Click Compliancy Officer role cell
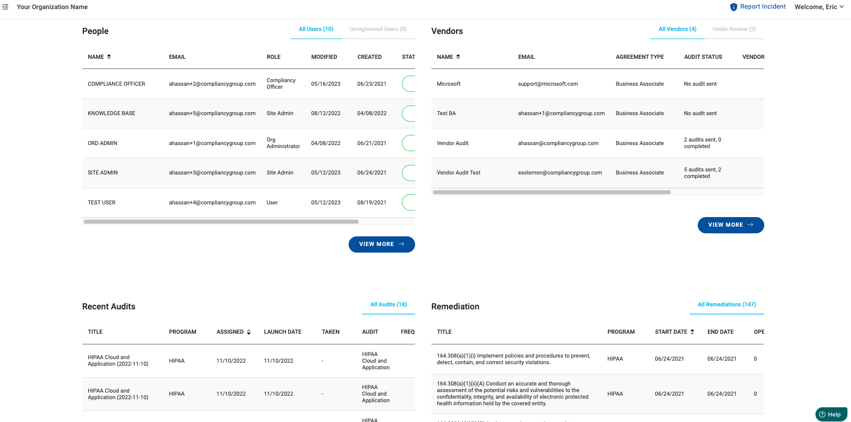 [x=281, y=84]
